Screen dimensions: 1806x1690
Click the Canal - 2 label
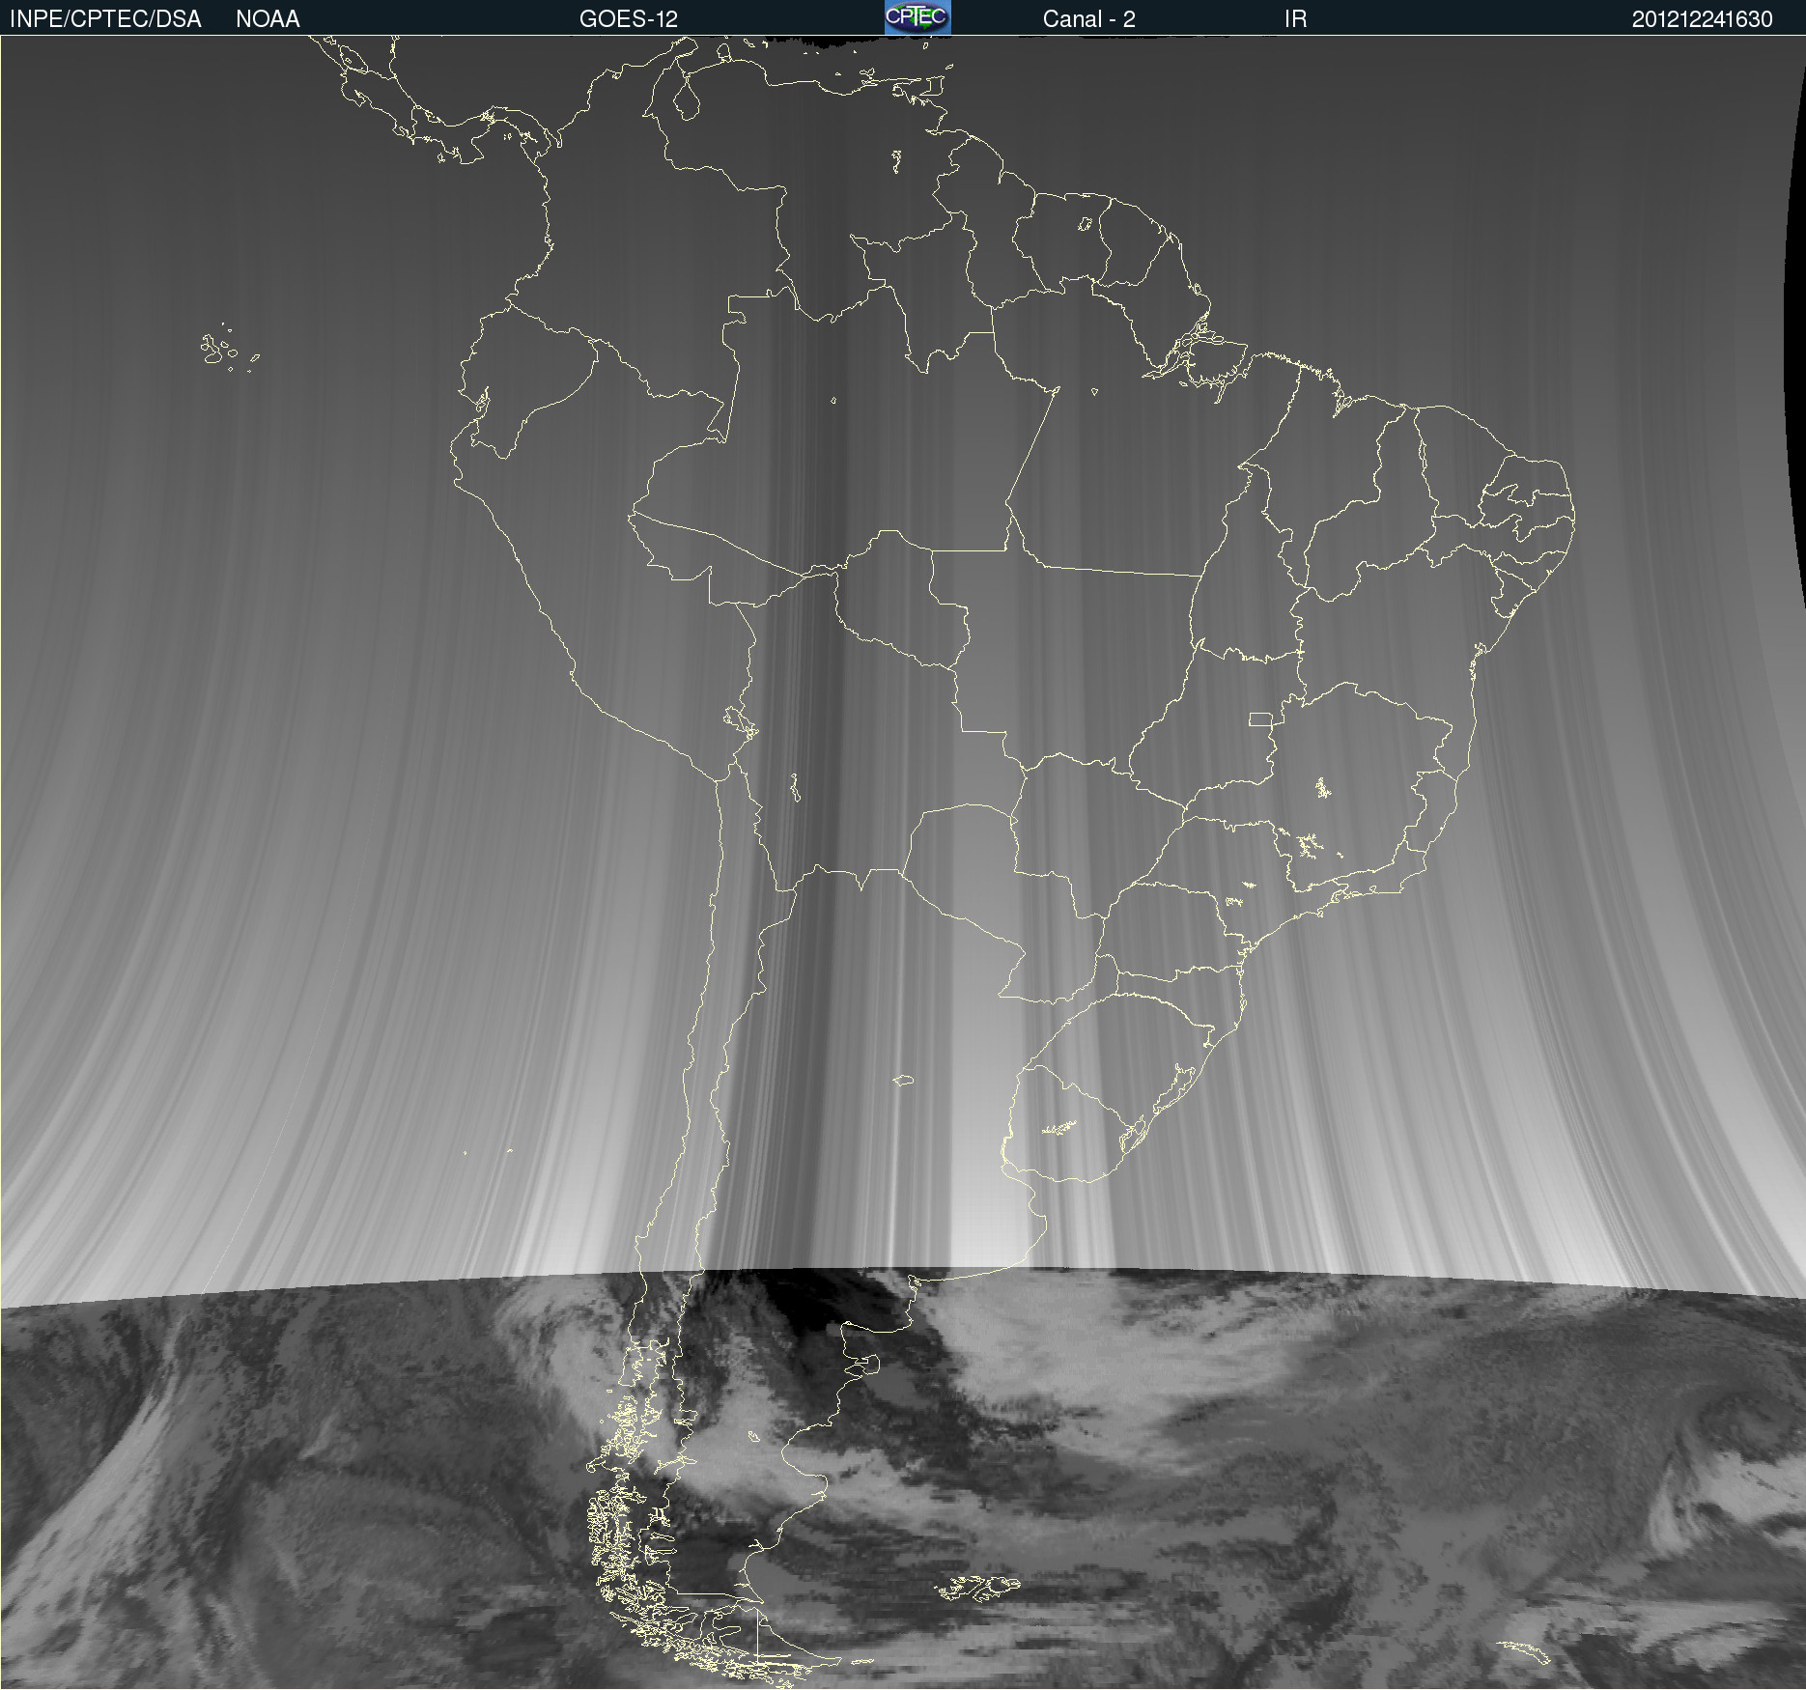tap(1089, 19)
